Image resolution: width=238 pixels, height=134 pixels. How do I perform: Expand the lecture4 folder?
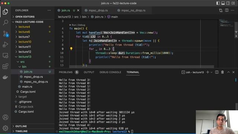(x=33, y=27)
